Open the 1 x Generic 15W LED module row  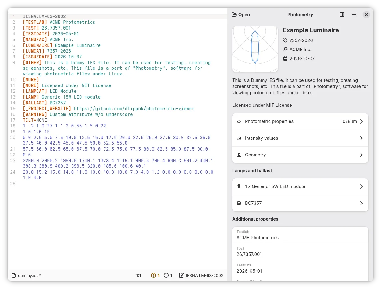300,186
